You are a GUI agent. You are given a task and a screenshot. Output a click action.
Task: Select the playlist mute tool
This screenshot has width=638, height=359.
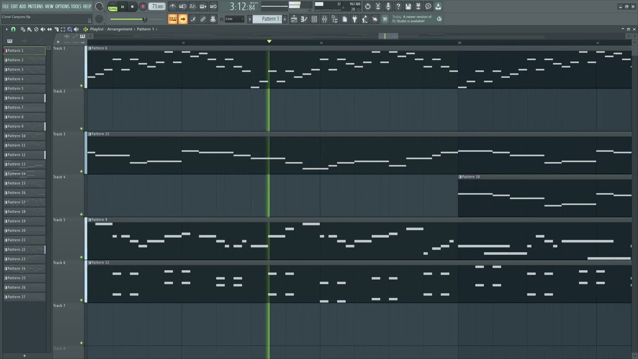tap(42, 29)
